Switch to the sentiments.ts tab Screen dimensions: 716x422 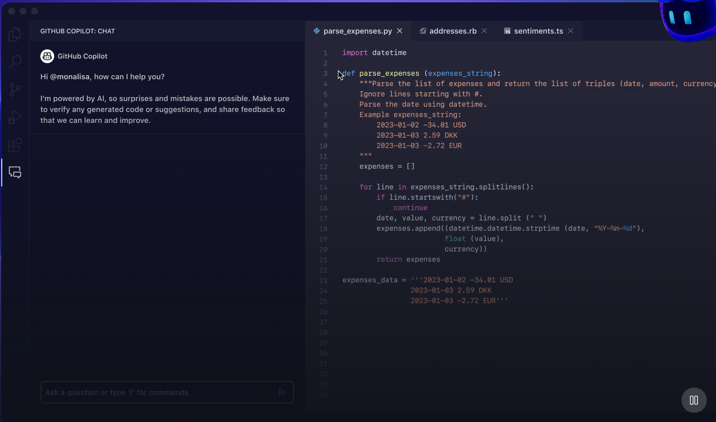(x=538, y=31)
